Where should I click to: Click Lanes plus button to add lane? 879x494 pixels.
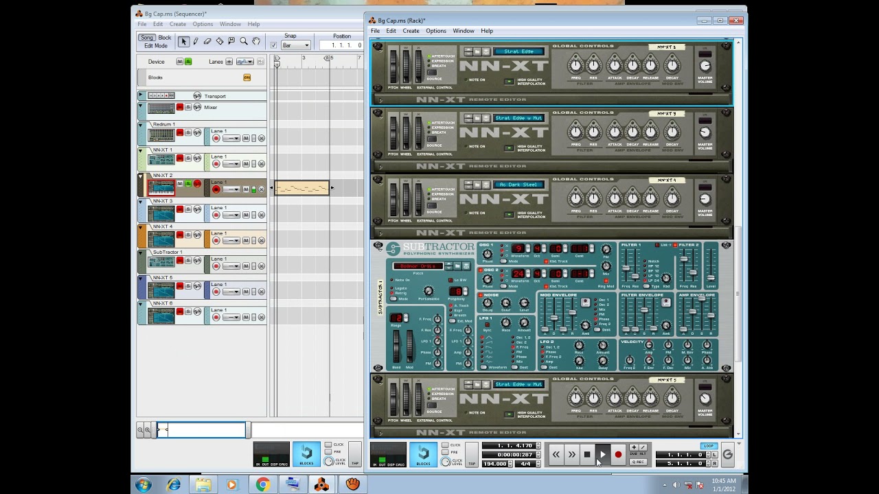229,62
